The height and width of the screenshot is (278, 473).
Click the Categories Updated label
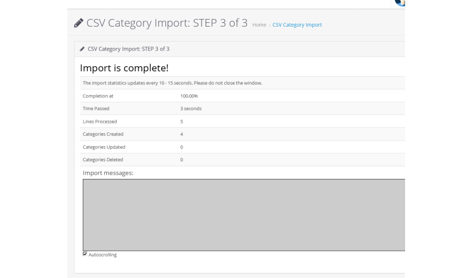coord(104,147)
